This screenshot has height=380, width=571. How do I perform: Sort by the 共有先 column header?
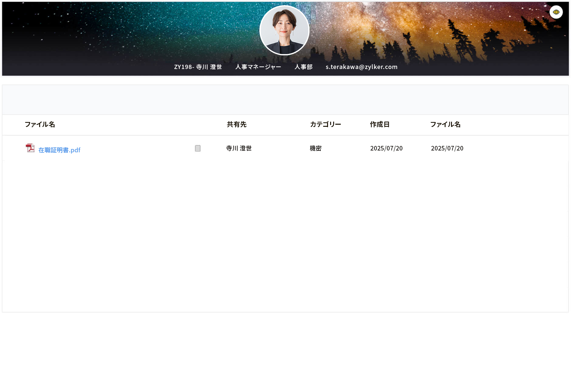point(236,124)
